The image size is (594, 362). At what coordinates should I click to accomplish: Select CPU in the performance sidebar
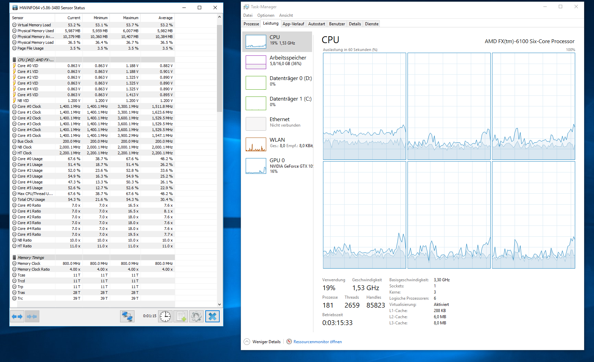coord(277,42)
